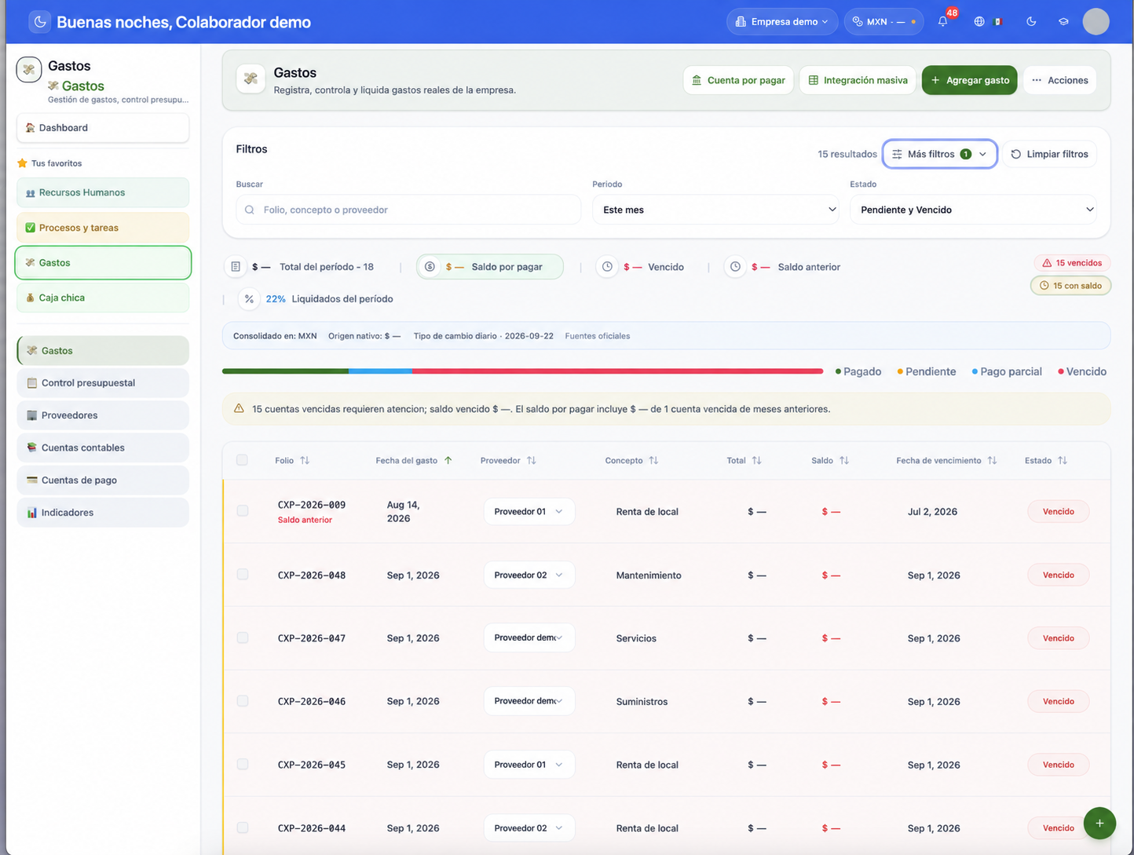
Task: Click the Saldo por pagar summary chip
Action: 490,267
